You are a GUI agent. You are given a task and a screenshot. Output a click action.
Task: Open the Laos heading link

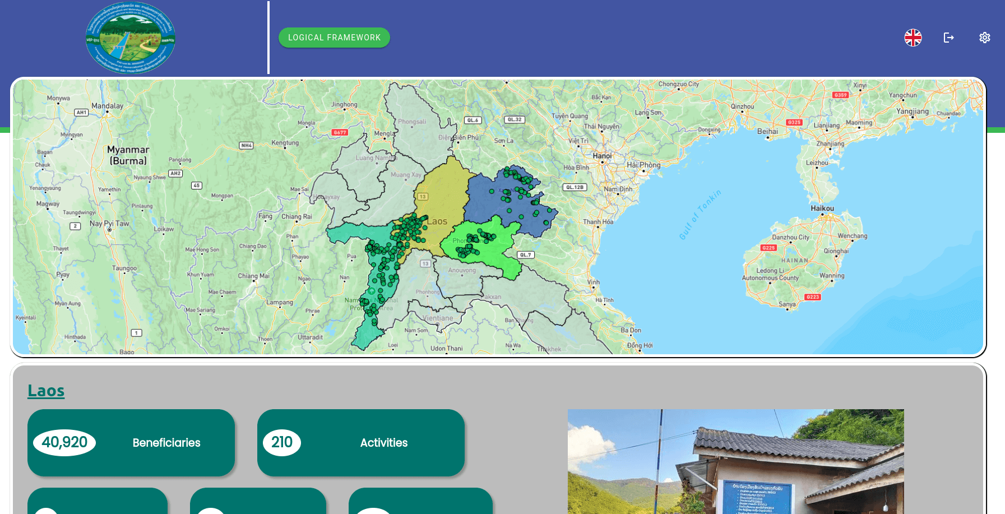click(46, 391)
